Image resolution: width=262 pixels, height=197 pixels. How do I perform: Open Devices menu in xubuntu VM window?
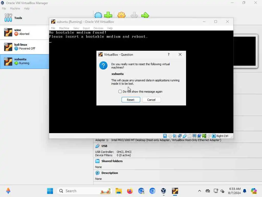99,28
